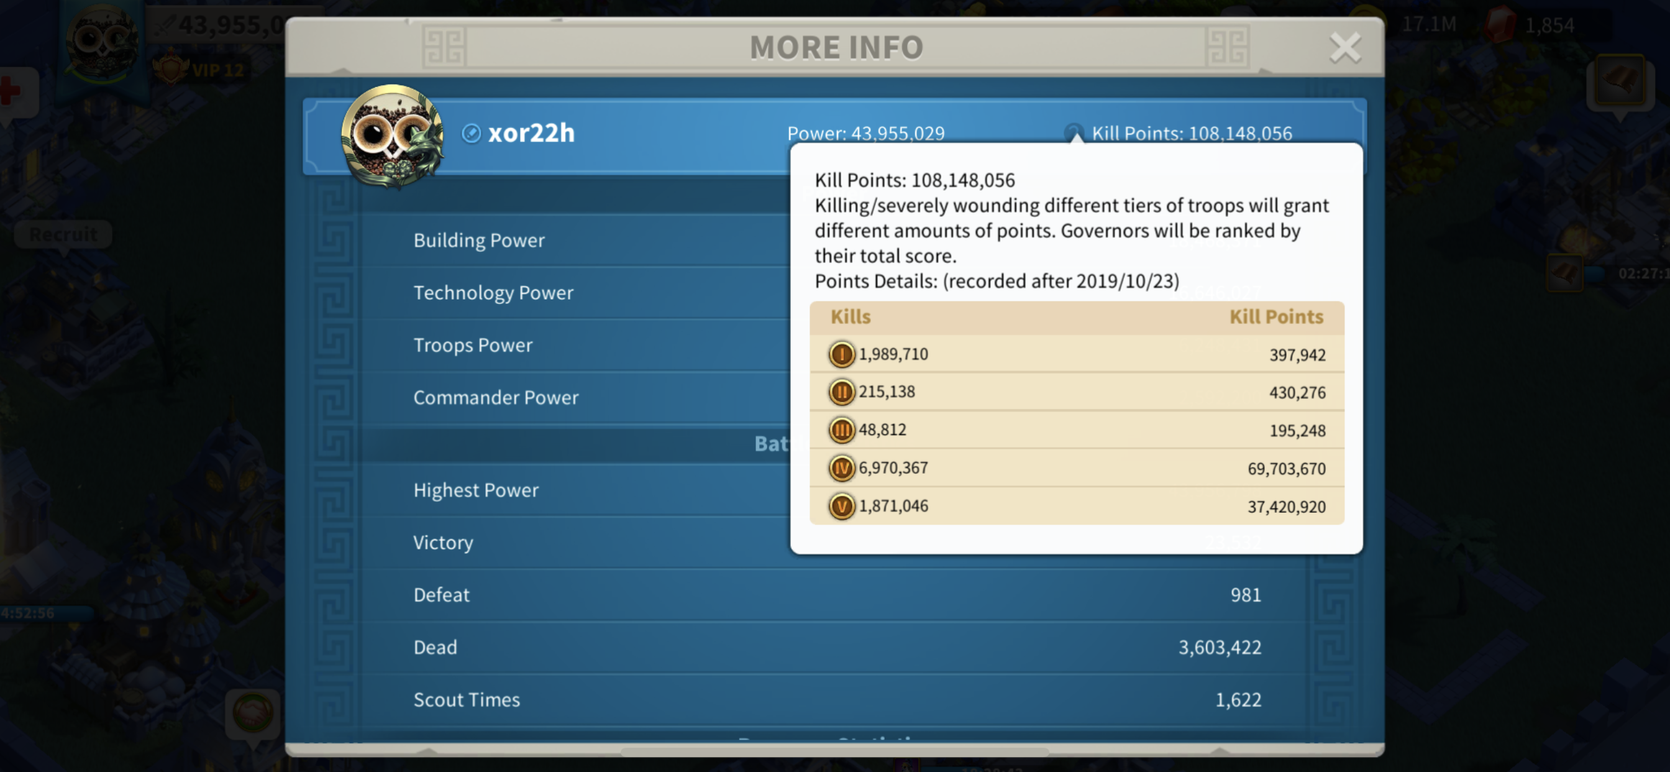
Task: Tap the Recruit button on the left
Action: 63,234
